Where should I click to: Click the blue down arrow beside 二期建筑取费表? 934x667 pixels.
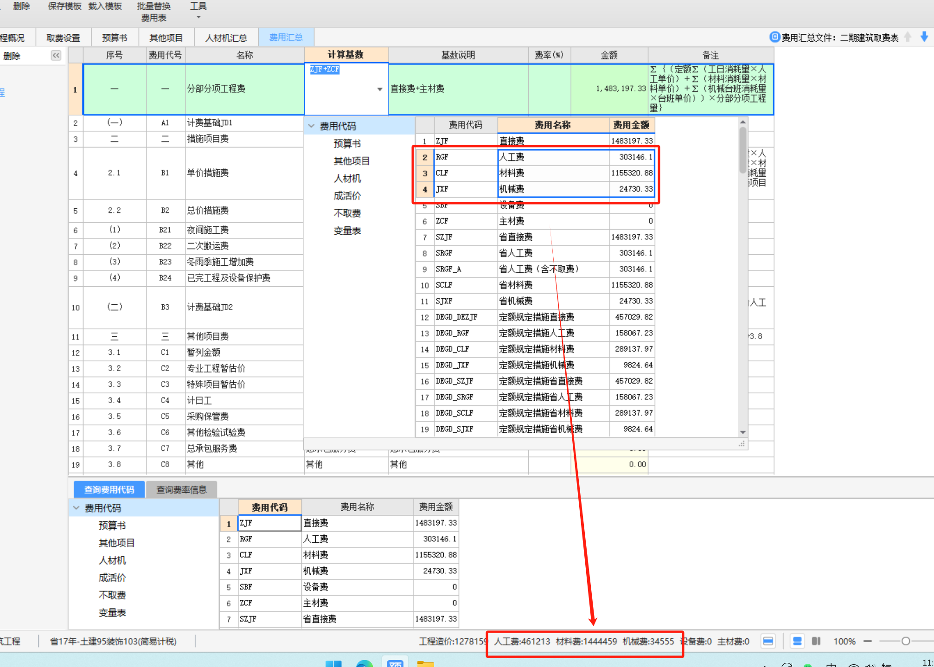(x=924, y=37)
